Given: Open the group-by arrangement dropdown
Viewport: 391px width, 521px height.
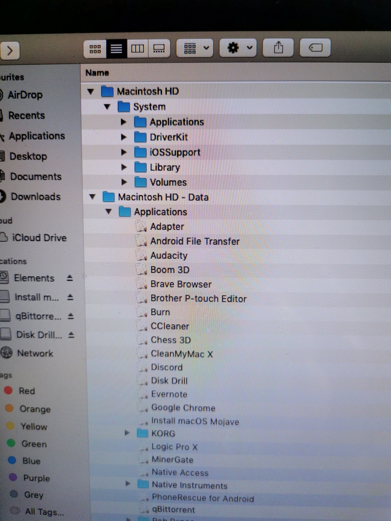Looking at the screenshot, I should (x=195, y=48).
